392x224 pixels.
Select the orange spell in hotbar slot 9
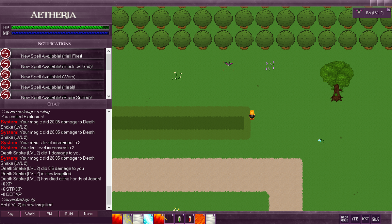200,219
